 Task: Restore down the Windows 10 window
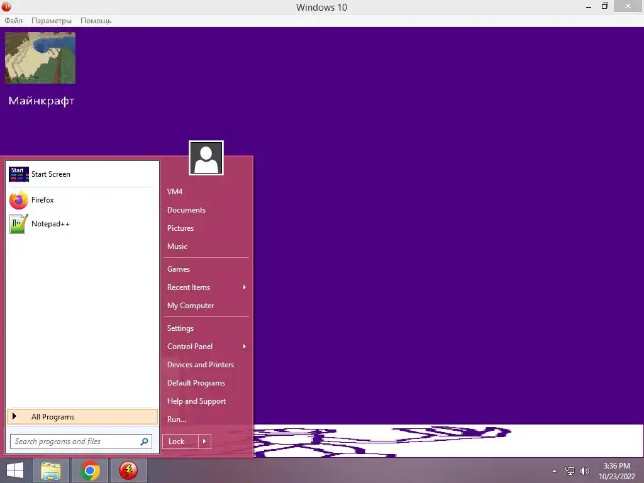click(x=604, y=6)
